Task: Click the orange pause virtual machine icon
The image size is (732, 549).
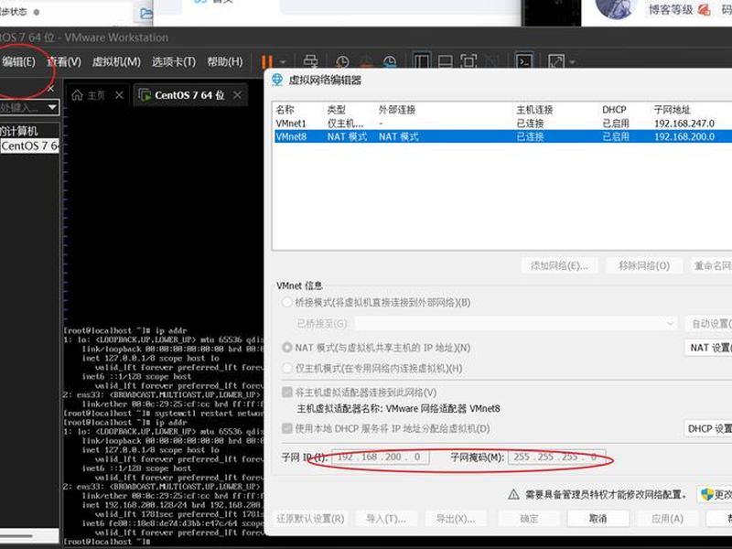Action: point(267,62)
